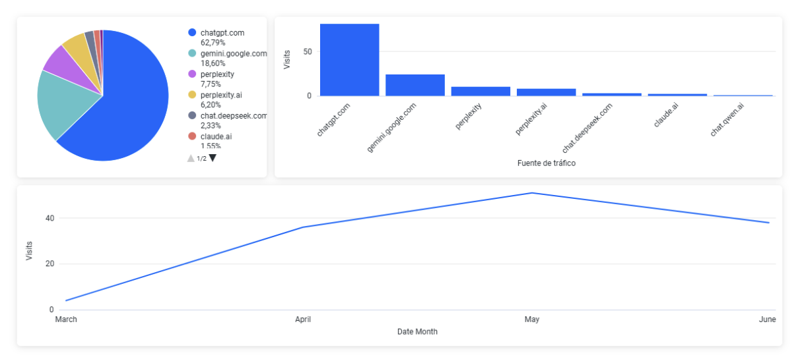This screenshot has width=796, height=361.
Task: Click the red claude.ai legend dot
Action: pos(192,136)
